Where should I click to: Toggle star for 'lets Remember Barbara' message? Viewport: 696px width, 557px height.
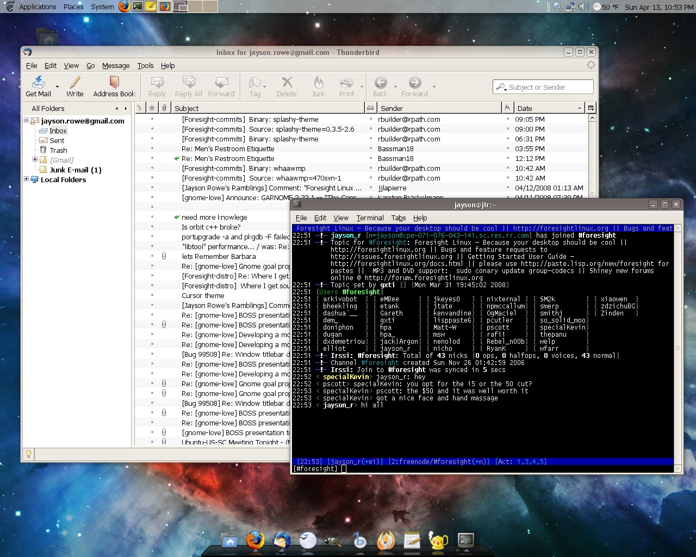[152, 256]
